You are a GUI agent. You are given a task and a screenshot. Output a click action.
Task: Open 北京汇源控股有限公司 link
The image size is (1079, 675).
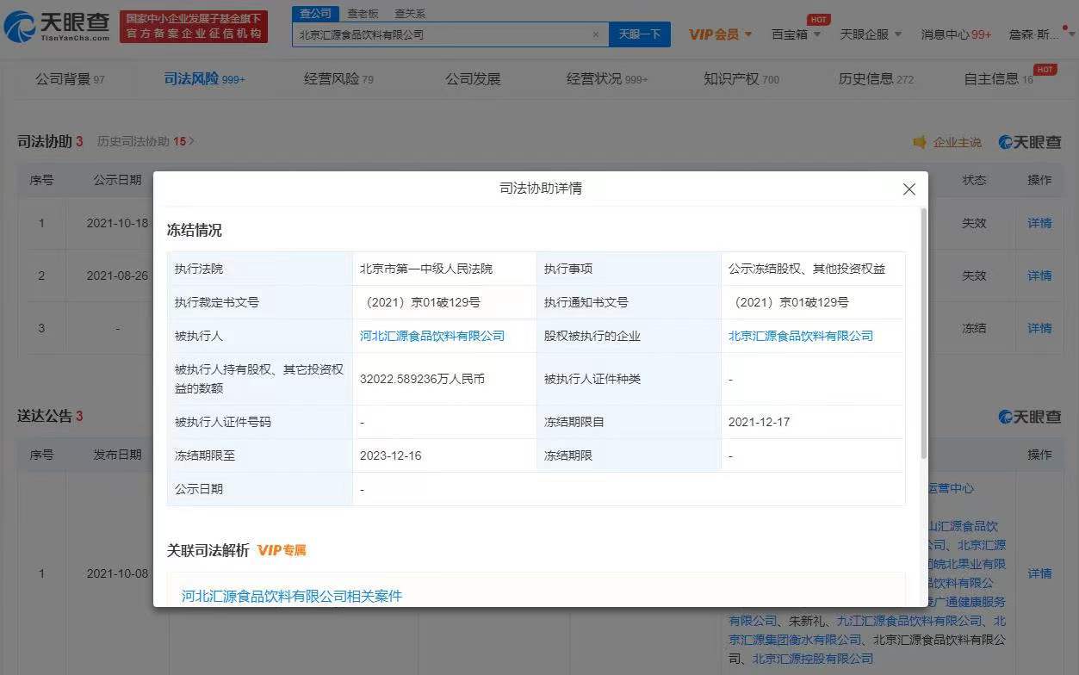coord(813,659)
